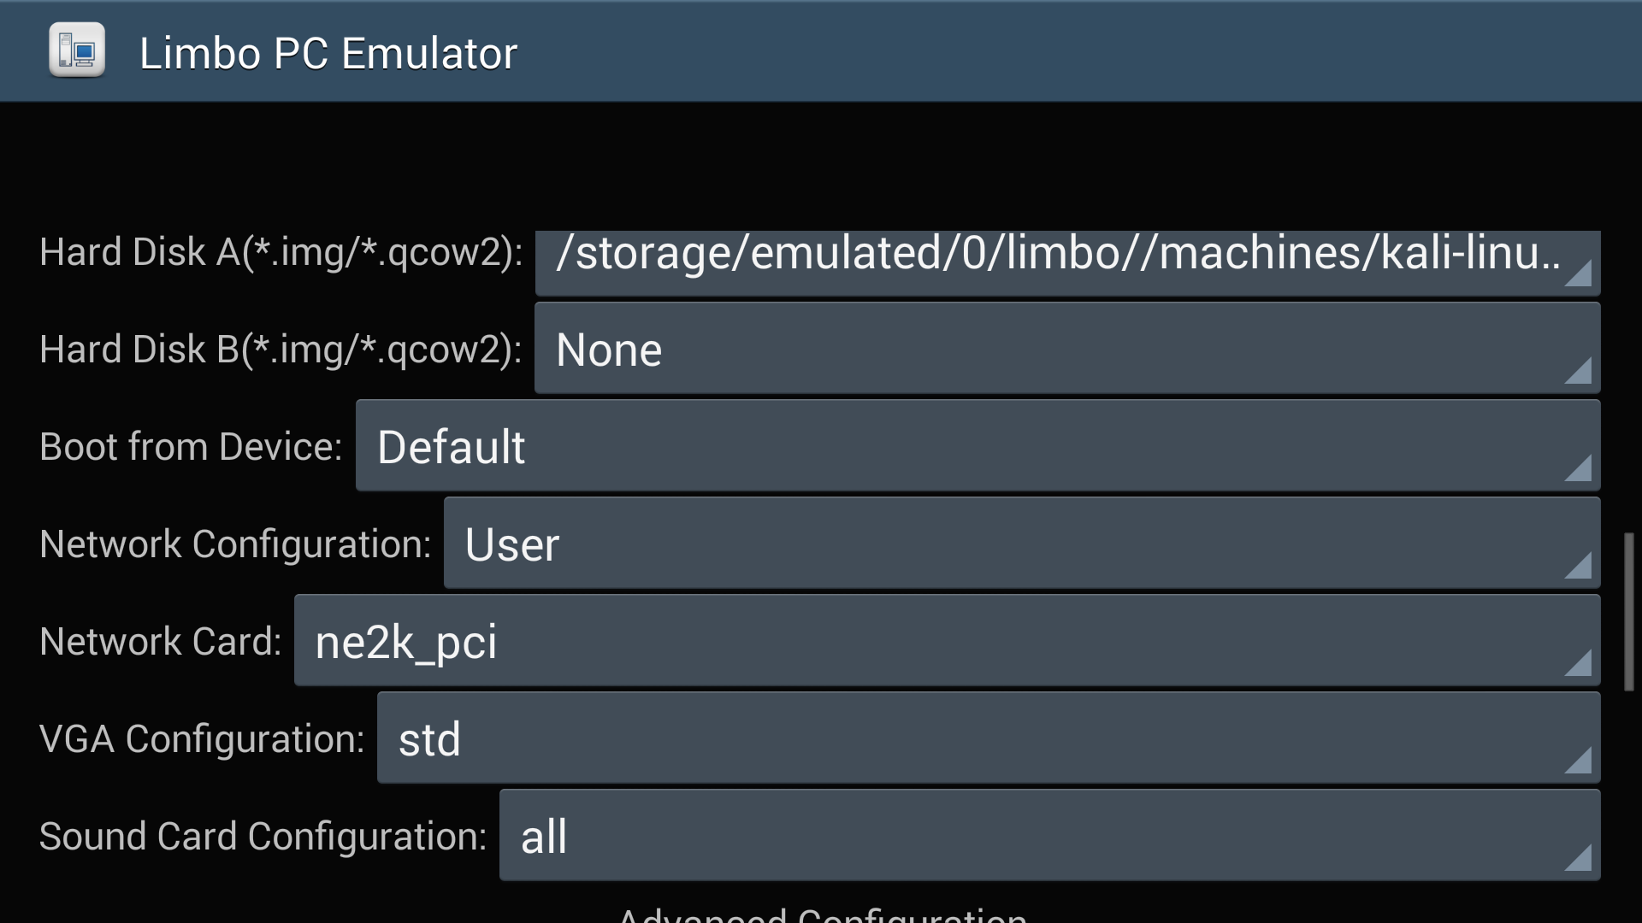Open the Network Configuration dropdown

(x=1018, y=543)
